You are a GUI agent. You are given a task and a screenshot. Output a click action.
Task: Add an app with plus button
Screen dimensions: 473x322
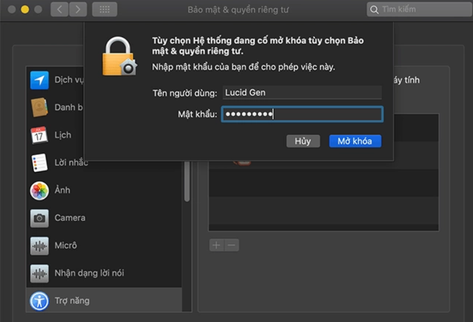click(217, 245)
